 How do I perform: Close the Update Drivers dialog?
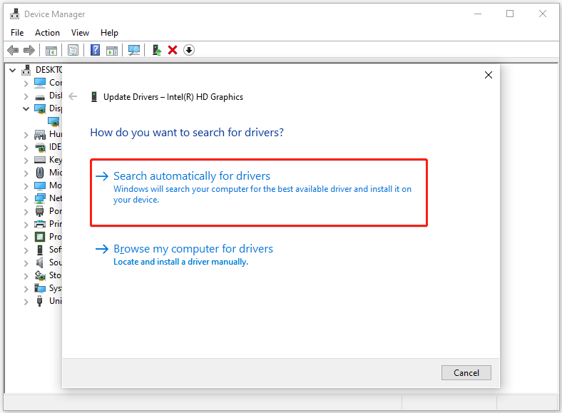[488, 75]
